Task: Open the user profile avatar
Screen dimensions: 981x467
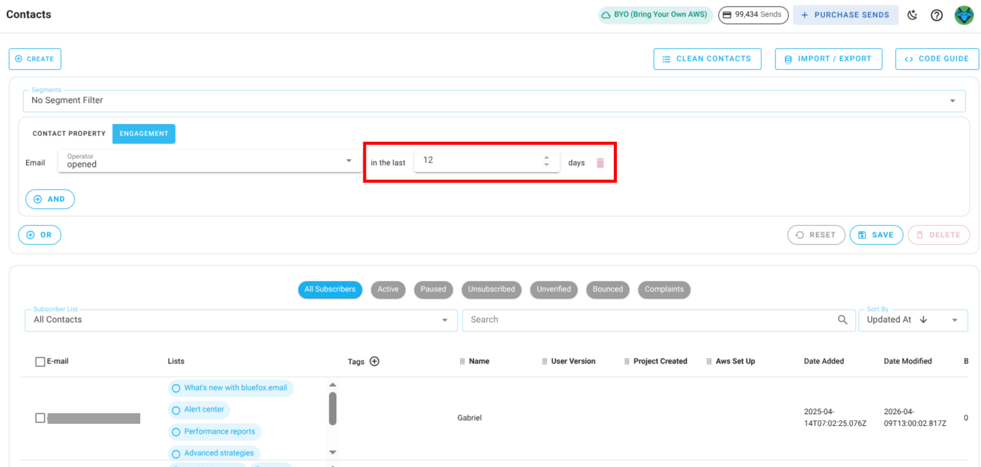Action: [964, 15]
